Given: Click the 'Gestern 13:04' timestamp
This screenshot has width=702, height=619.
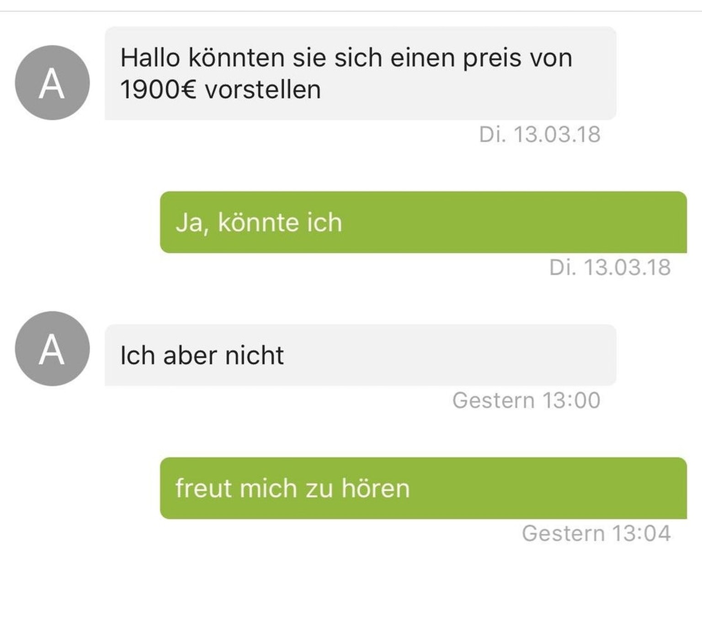Looking at the screenshot, I should (x=596, y=534).
